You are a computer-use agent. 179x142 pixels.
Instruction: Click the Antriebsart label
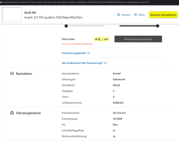[x=68, y=85]
